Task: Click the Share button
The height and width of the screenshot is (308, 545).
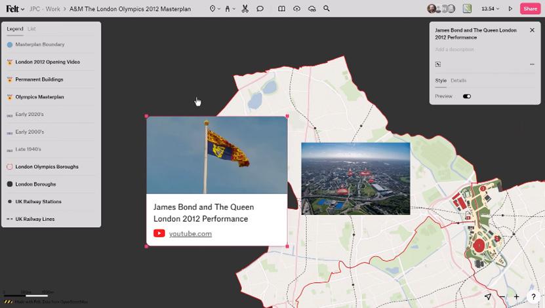Action: pos(530,9)
